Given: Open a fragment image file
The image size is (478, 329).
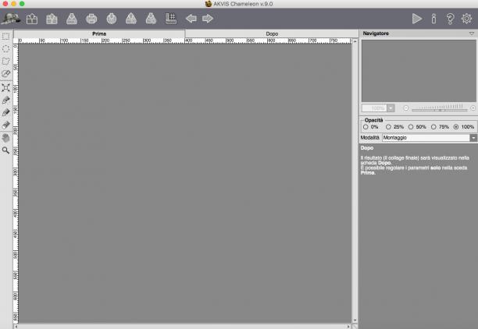Looking at the screenshot, I should point(52,19).
